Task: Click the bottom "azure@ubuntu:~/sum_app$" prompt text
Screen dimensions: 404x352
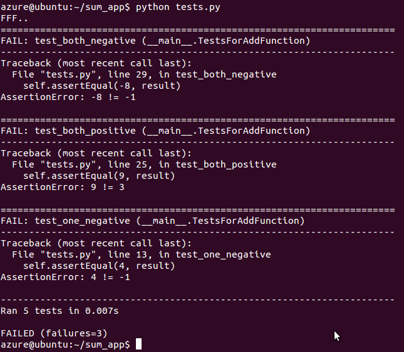Action: [65, 344]
